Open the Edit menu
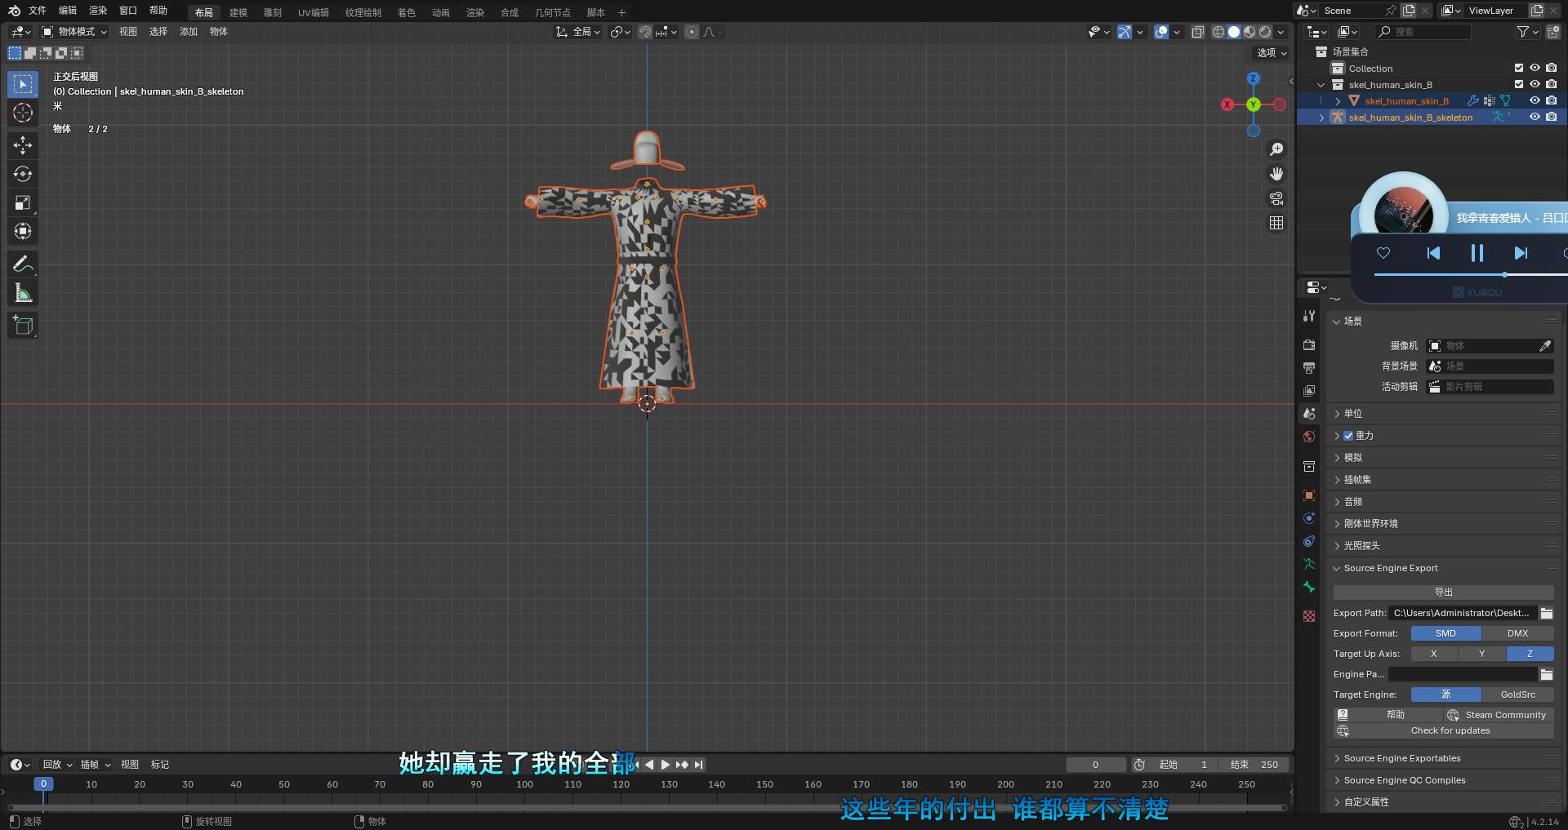 pyautogui.click(x=68, y=11)
